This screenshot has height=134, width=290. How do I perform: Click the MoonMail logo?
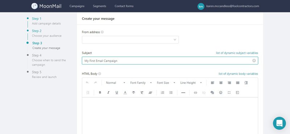pyautogui.click(x=46, y=6)
